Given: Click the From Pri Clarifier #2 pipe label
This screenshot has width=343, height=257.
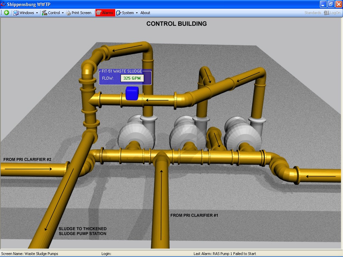Looking at the screenshot, I should tap(27, 159).
